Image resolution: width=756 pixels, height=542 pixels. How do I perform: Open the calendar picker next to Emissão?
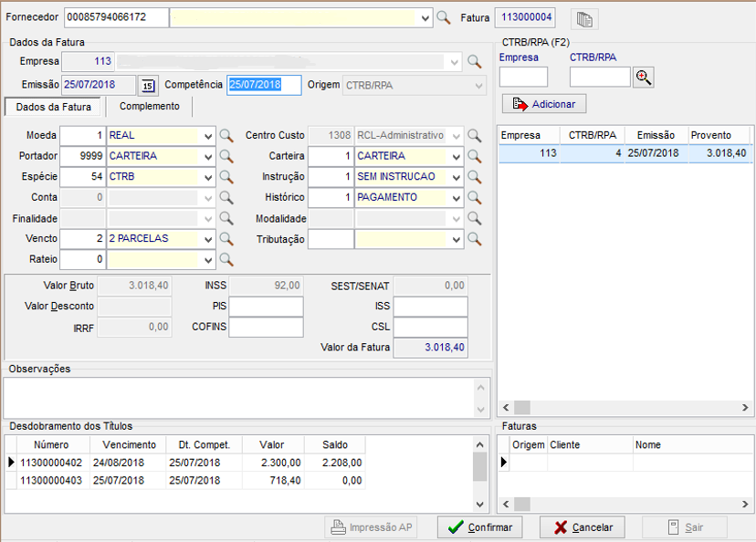147,85
